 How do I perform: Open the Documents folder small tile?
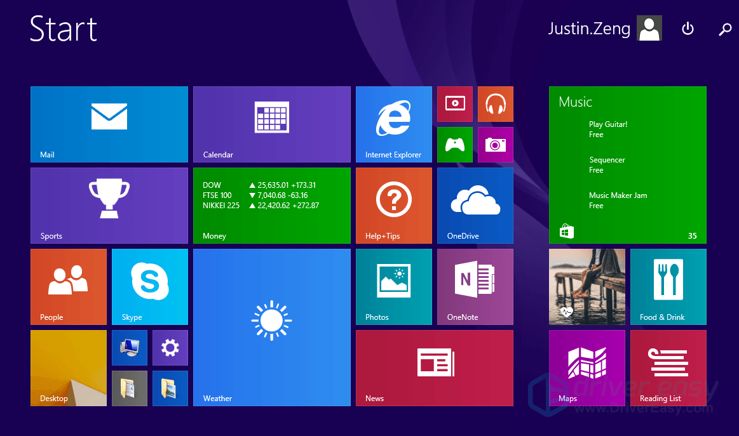[x=130, y=388]
